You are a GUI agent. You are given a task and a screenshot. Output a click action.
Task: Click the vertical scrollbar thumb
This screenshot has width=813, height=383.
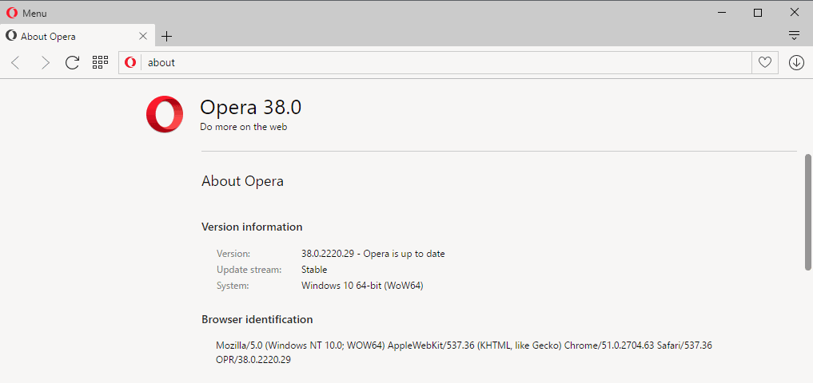tap(808, 211)
